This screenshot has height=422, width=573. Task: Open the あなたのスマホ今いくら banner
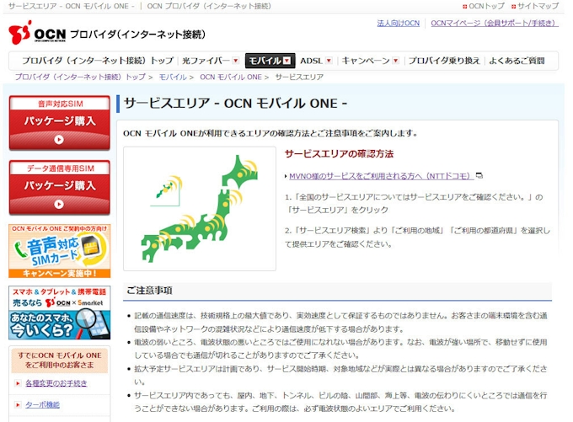tap(59, 312)
